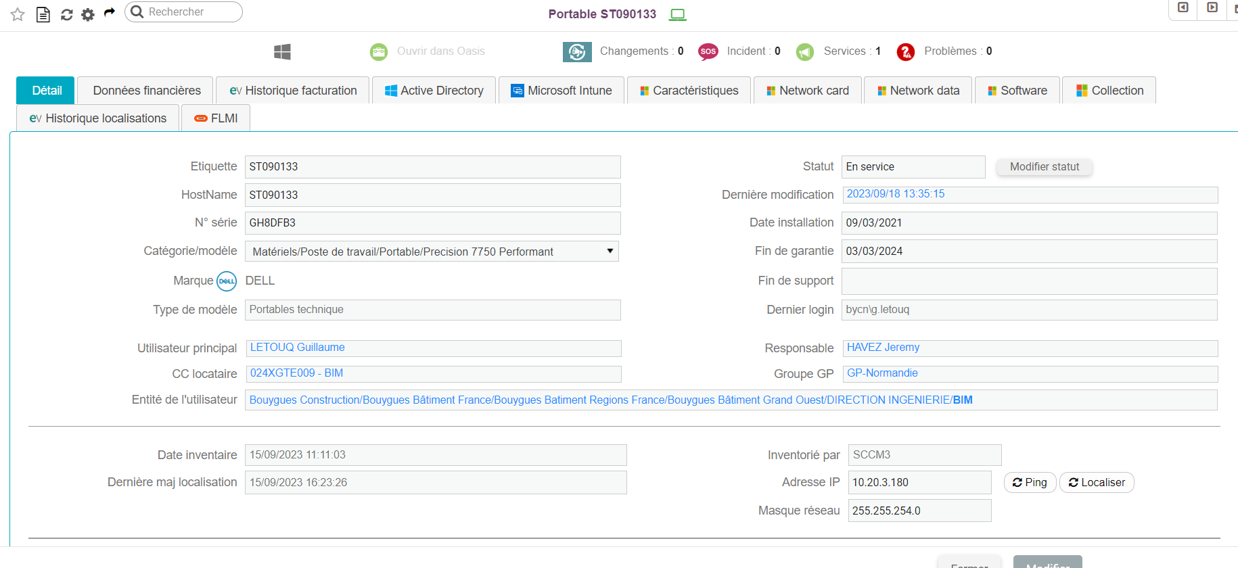Open the LETOUQ Guillaume user link
1238x568 pixels.
point(298,348)
